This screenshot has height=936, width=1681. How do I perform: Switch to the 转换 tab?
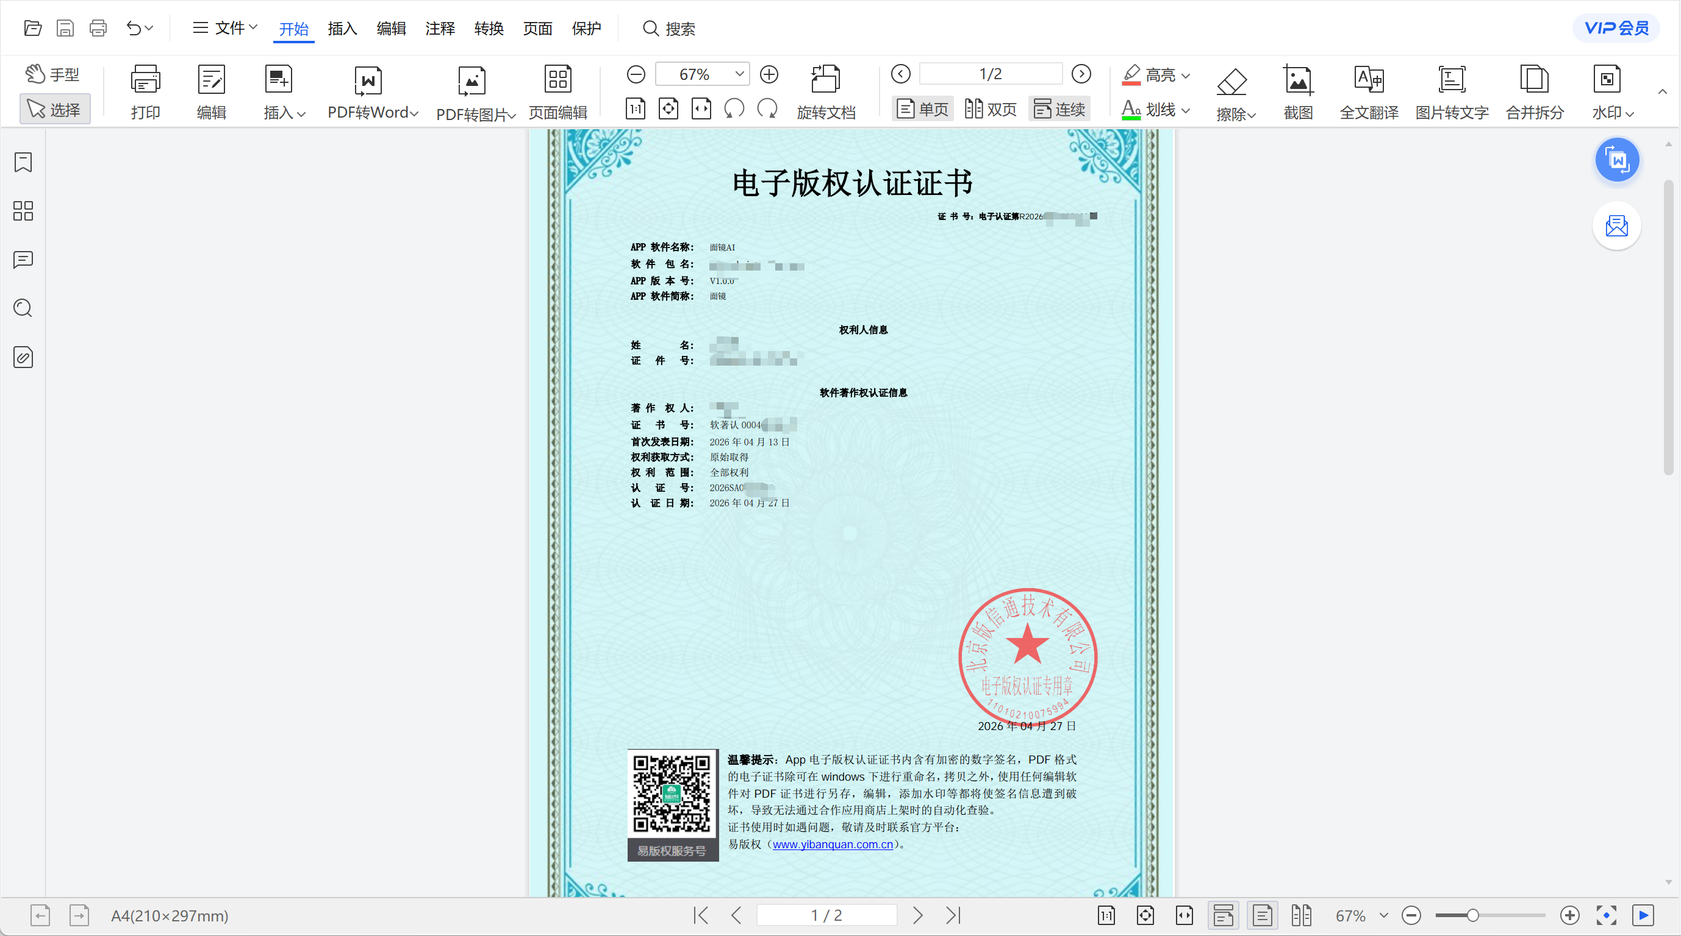(x=489, y=29)
